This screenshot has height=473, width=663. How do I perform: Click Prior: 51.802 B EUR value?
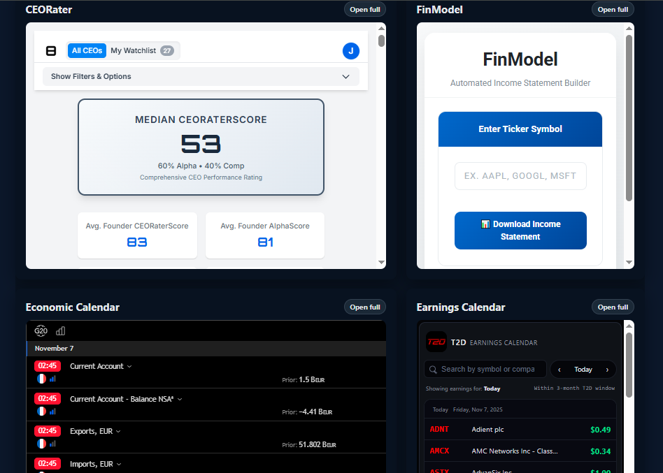[x=309, y=445]
